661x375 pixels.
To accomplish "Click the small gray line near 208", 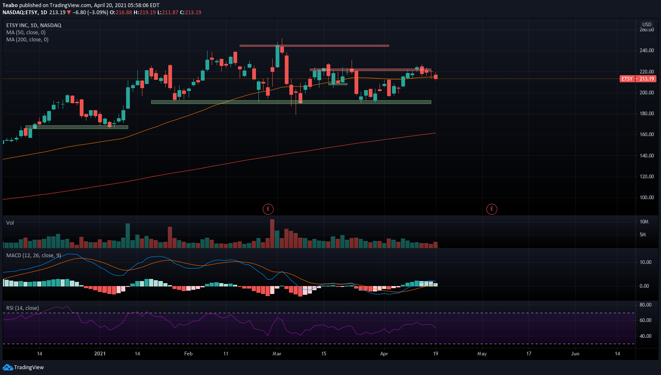I will [338, 84].
